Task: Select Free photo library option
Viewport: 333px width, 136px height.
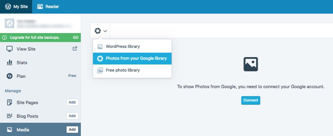Action: click(132, 70)
